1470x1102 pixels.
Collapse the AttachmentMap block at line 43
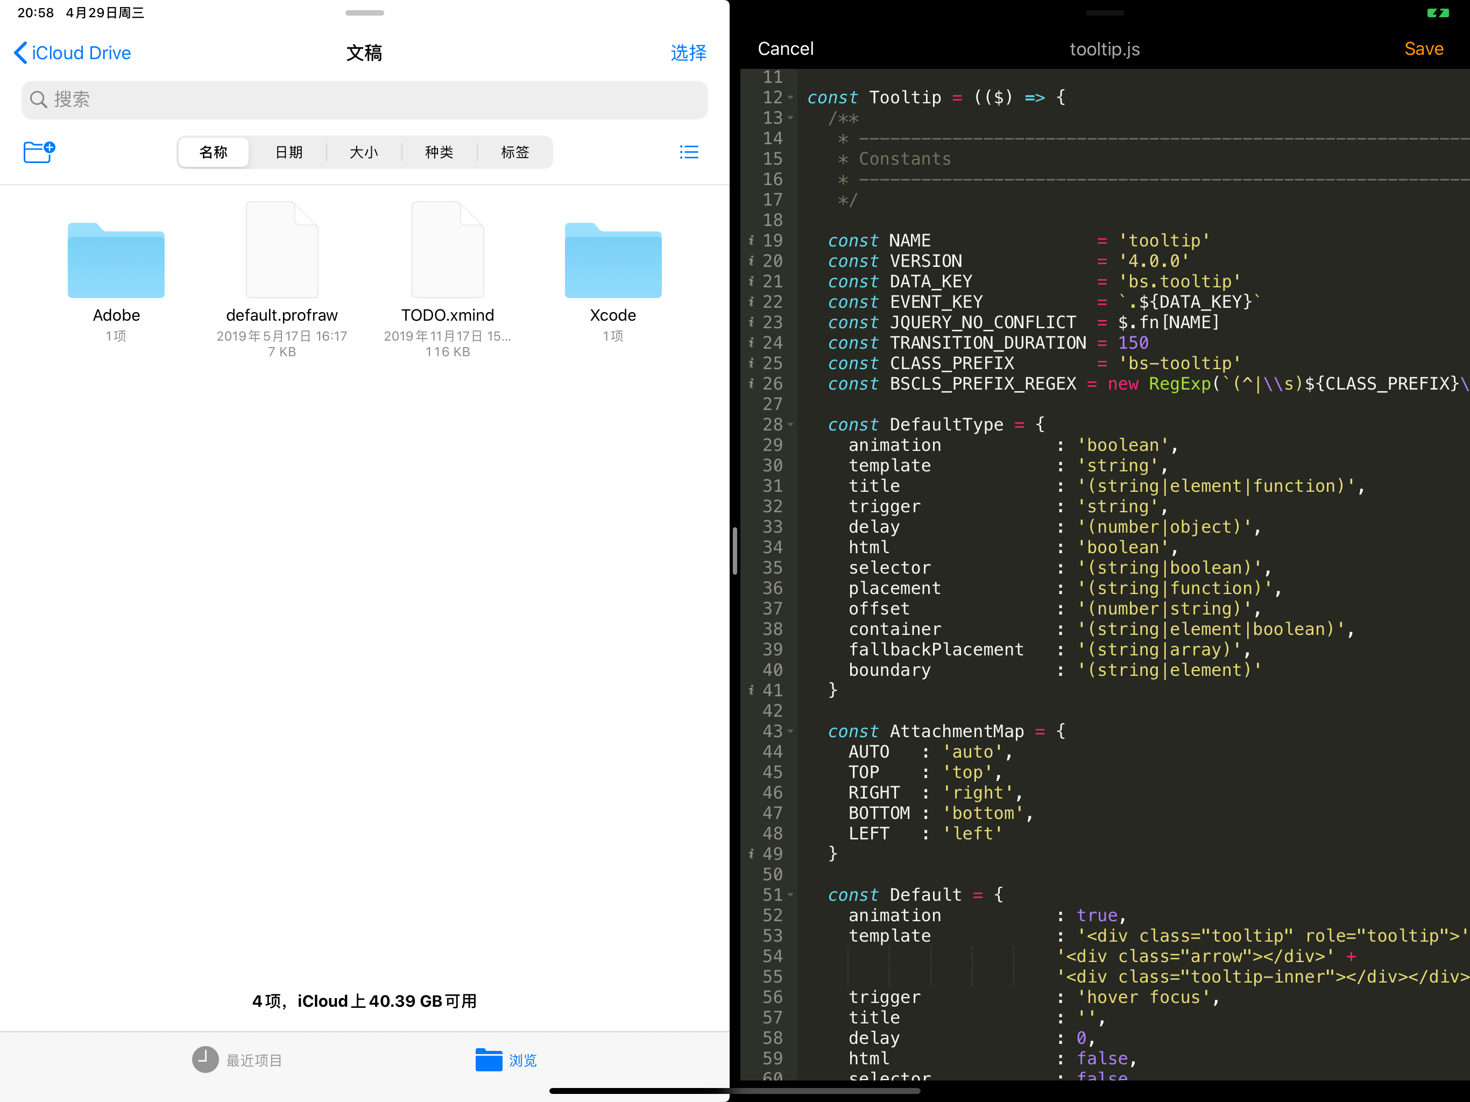click(x=791, y=731)
